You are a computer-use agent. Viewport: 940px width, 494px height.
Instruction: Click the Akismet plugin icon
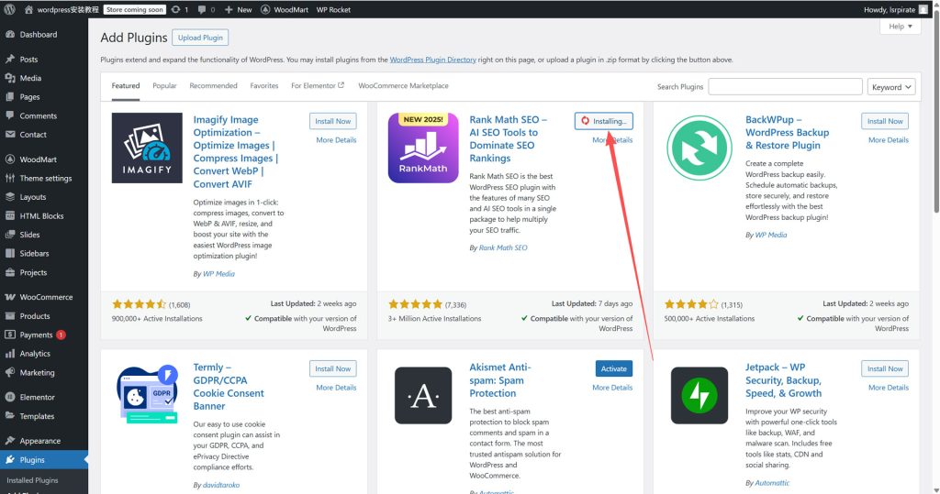423,395
